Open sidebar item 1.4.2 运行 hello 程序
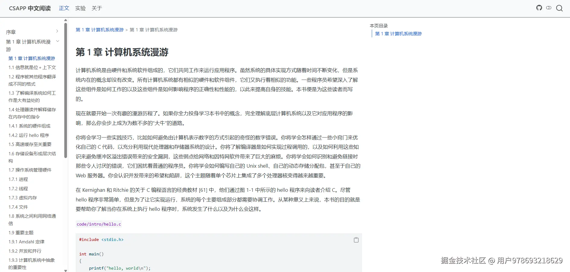The height and width of the screenshot is (272, 570). click(x=29, y=135)
